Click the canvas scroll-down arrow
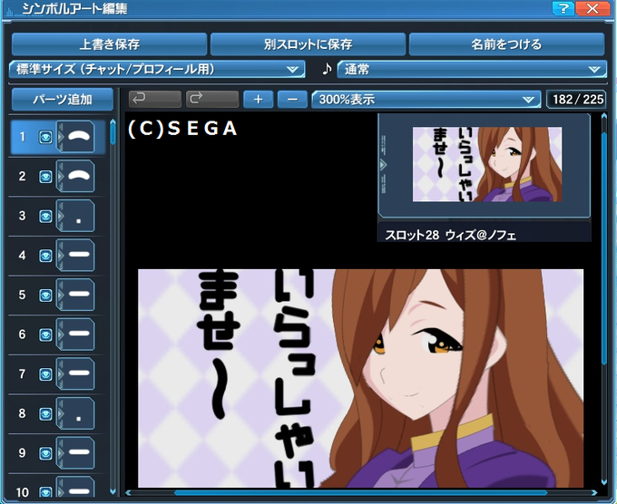This screenshot has height=504, width=617. (604, 483)
